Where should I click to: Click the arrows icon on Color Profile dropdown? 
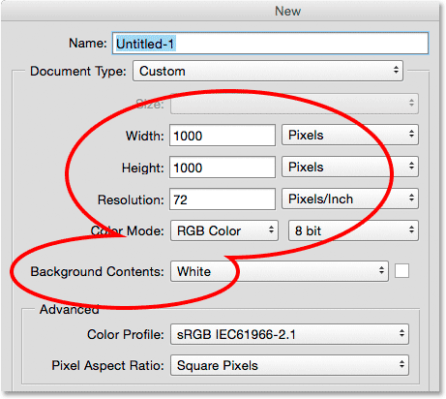click(401, 333)
